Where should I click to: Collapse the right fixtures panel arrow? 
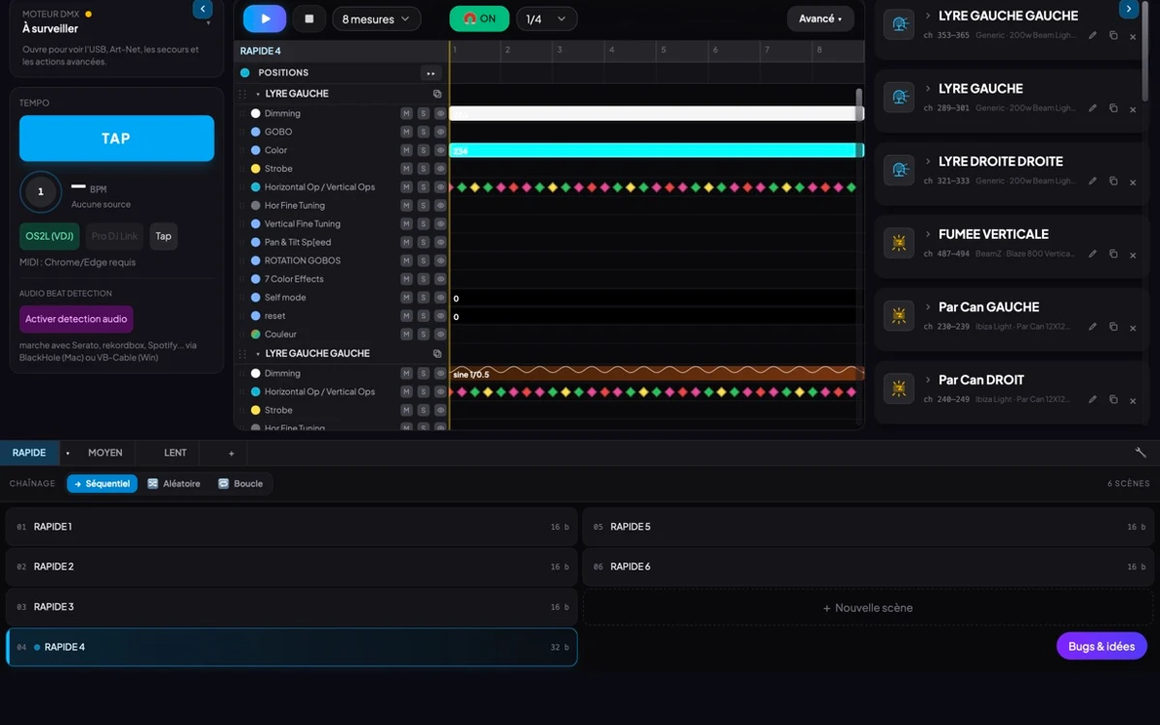coord(1128,9)
